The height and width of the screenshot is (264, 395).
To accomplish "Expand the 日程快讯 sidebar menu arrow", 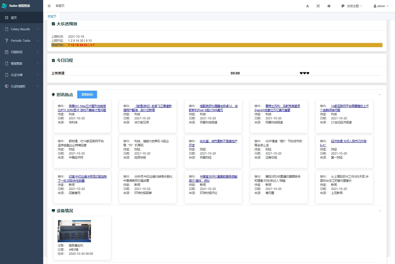I will [38, 52].
